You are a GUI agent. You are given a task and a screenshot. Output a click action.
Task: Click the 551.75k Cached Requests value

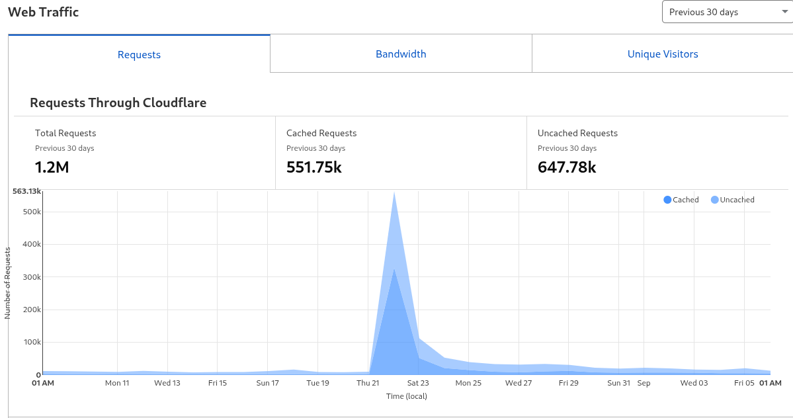313,167
